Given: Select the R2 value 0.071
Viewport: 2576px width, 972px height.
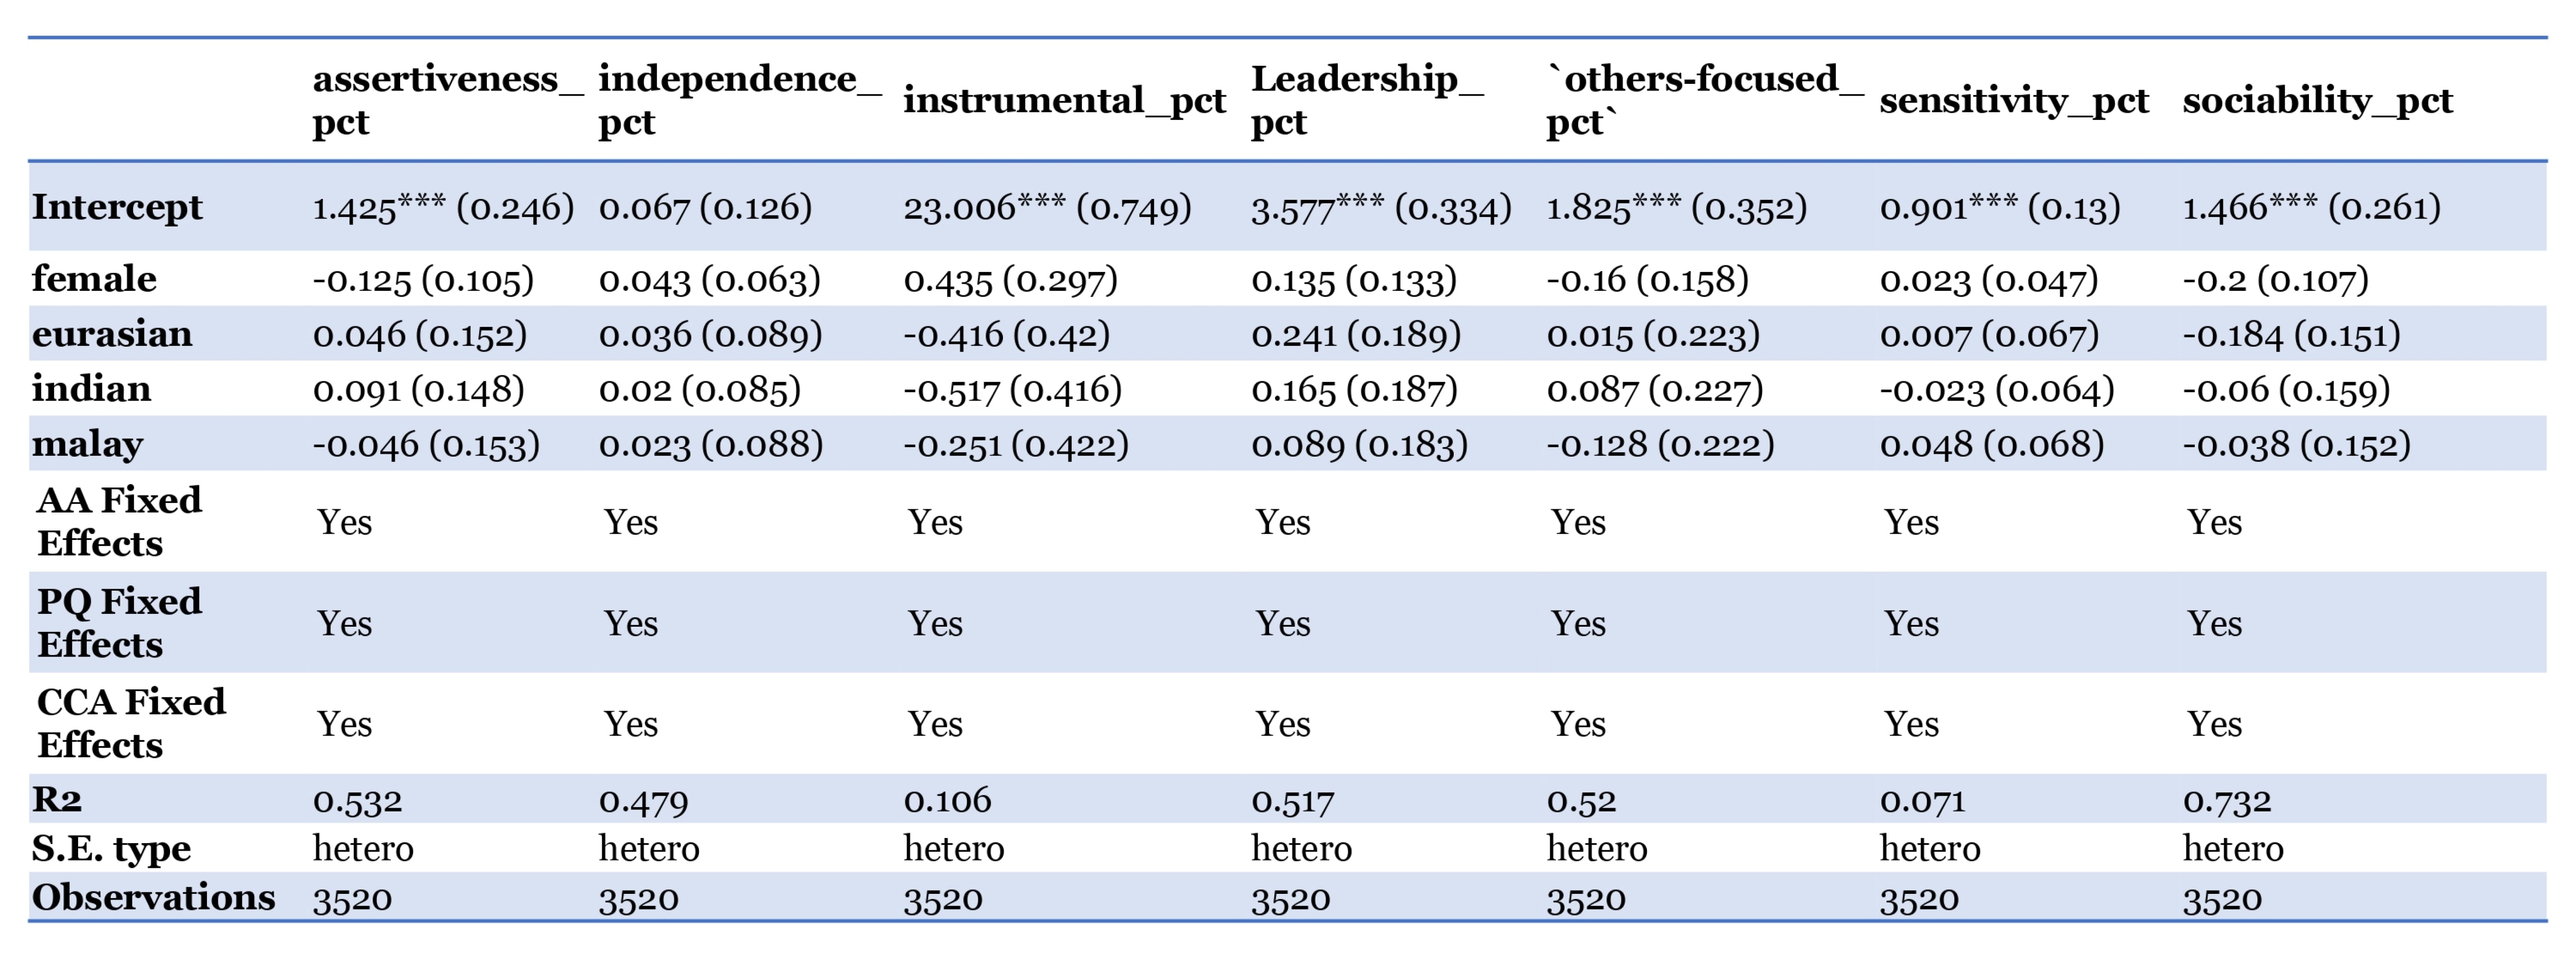Looking at the screenshot, I should [x=1922, y=800].
